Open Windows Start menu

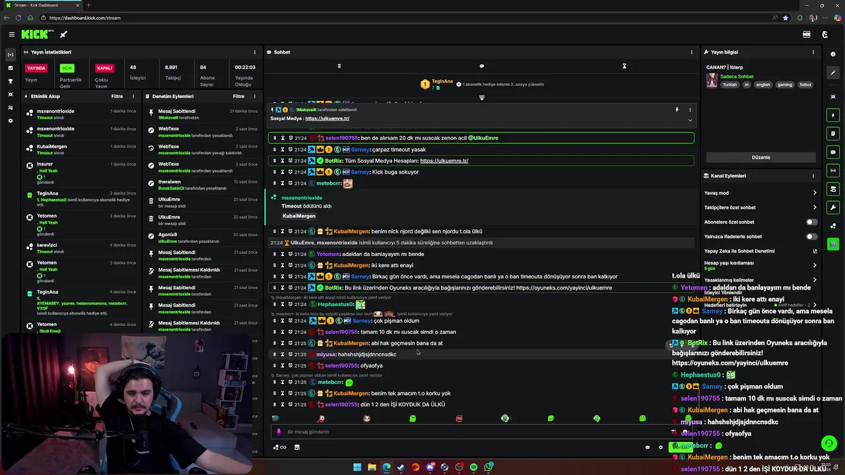pos(357,467)
